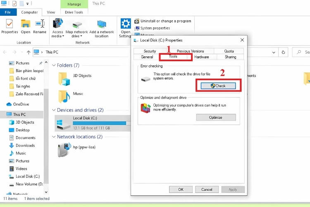Select the Security tab

tap(150, 51)
